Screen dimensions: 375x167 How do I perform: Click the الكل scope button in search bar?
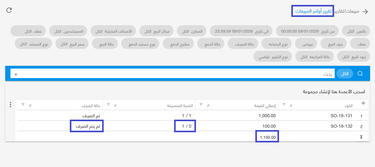[345, 74]
